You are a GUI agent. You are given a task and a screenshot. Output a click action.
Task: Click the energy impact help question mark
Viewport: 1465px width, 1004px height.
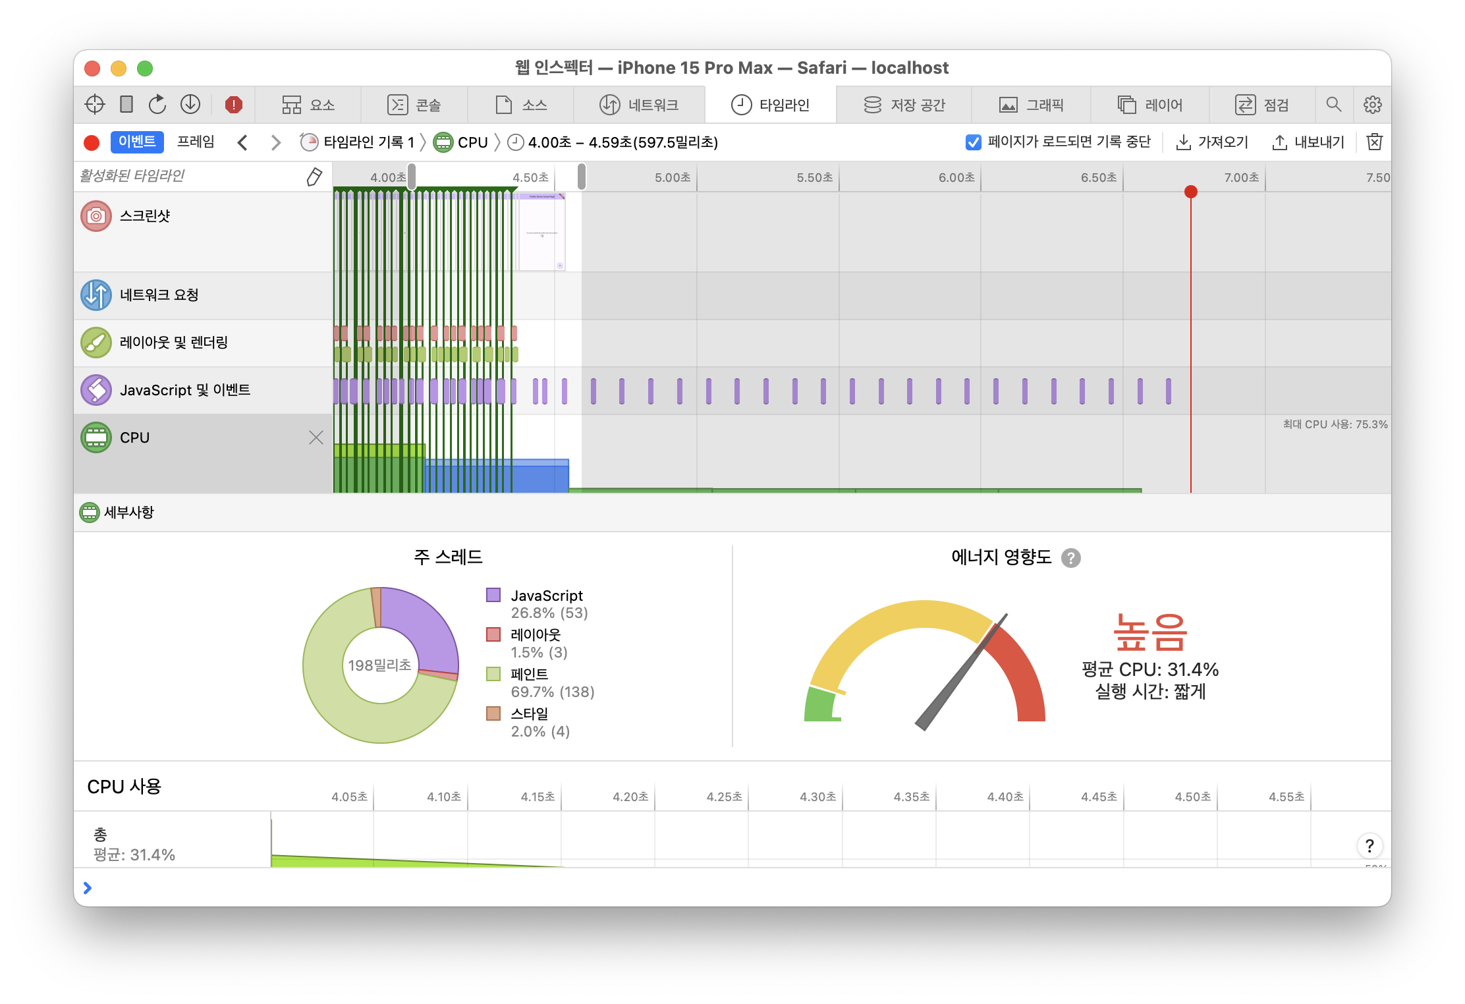pos(1071,558)
